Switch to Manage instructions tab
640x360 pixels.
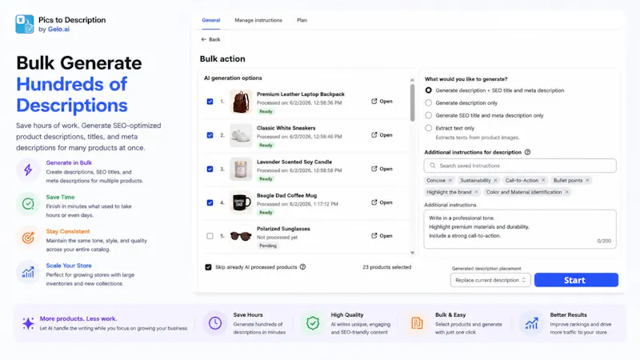(x=258, y=20)
